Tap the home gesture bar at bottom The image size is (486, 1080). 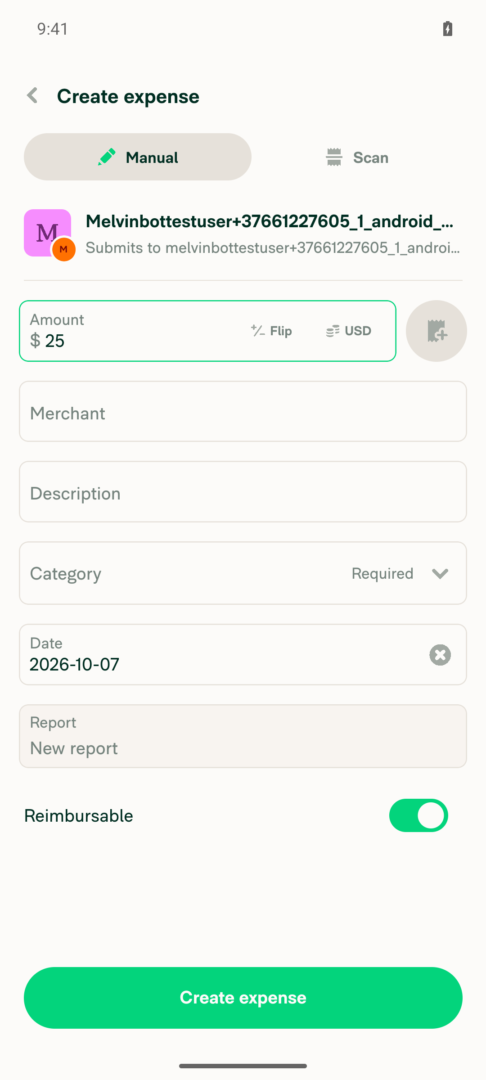click(x=243, y=1066)
